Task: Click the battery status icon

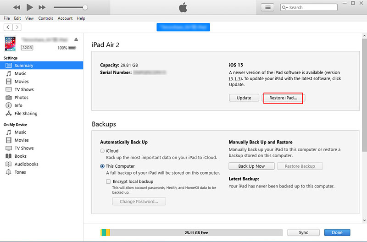Action: 72,48
